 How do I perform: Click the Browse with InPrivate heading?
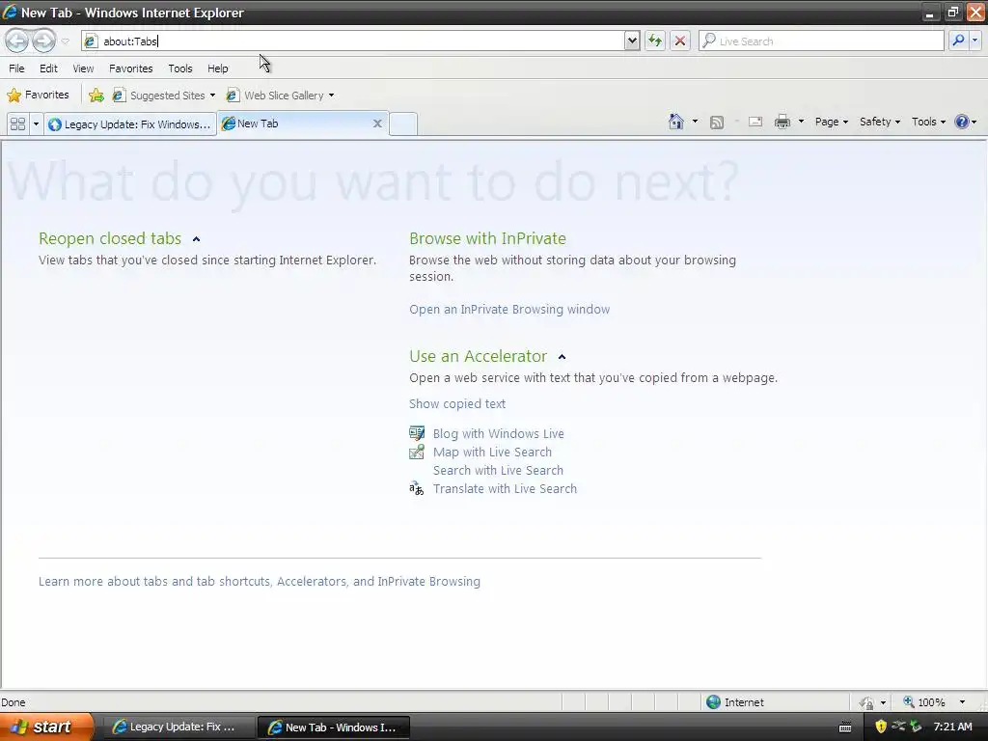coord(487,239)
